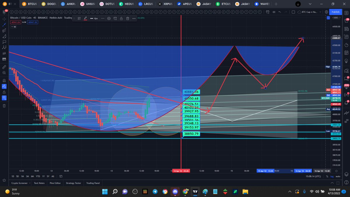Click the bar replay rewind icon
The width and height of the screenshot is (350, 197).
pos(274,12)
